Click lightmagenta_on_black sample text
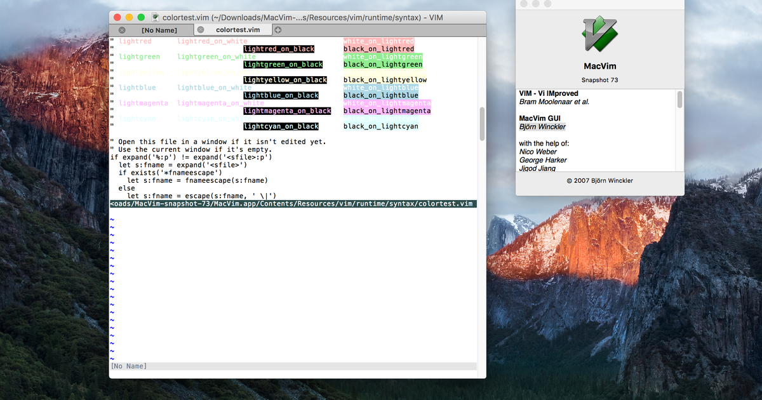 click(287, 110)
